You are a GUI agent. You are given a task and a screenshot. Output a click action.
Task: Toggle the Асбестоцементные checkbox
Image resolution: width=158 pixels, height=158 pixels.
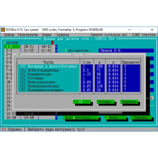point(23,70)
